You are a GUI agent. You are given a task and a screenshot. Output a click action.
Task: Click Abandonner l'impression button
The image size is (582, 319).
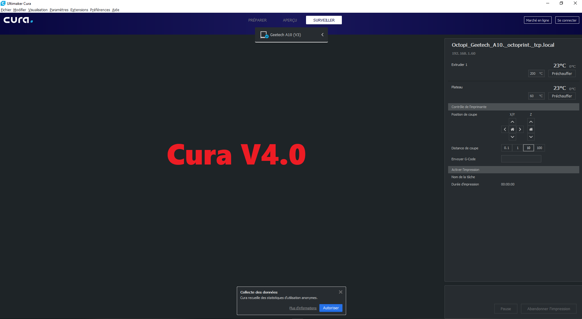pyautogui.click(x=549, y=309)
